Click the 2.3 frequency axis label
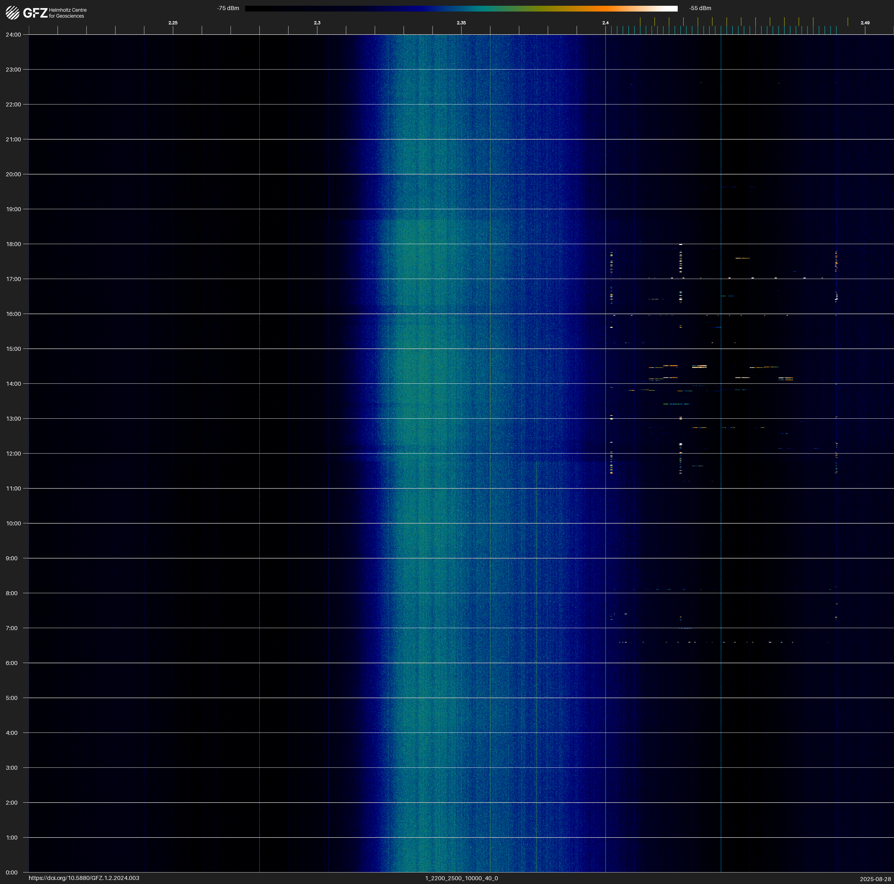 click(317, 23)
